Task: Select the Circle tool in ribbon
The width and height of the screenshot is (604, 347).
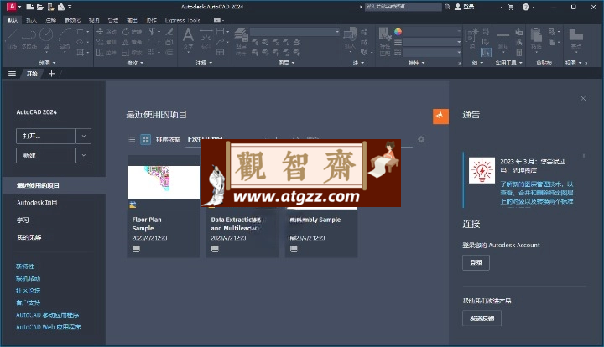Action: (x=46, y=36)
